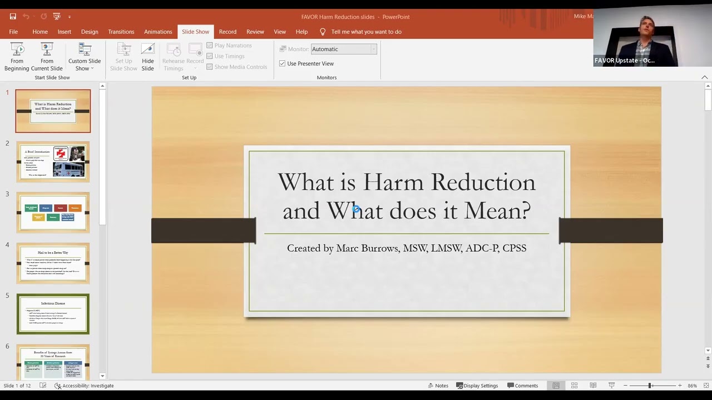
Task: Open the Review tab
Action: point(255,32)
